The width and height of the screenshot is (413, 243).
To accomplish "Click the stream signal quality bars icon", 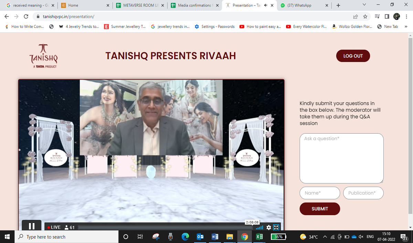I will pos(260,227).
